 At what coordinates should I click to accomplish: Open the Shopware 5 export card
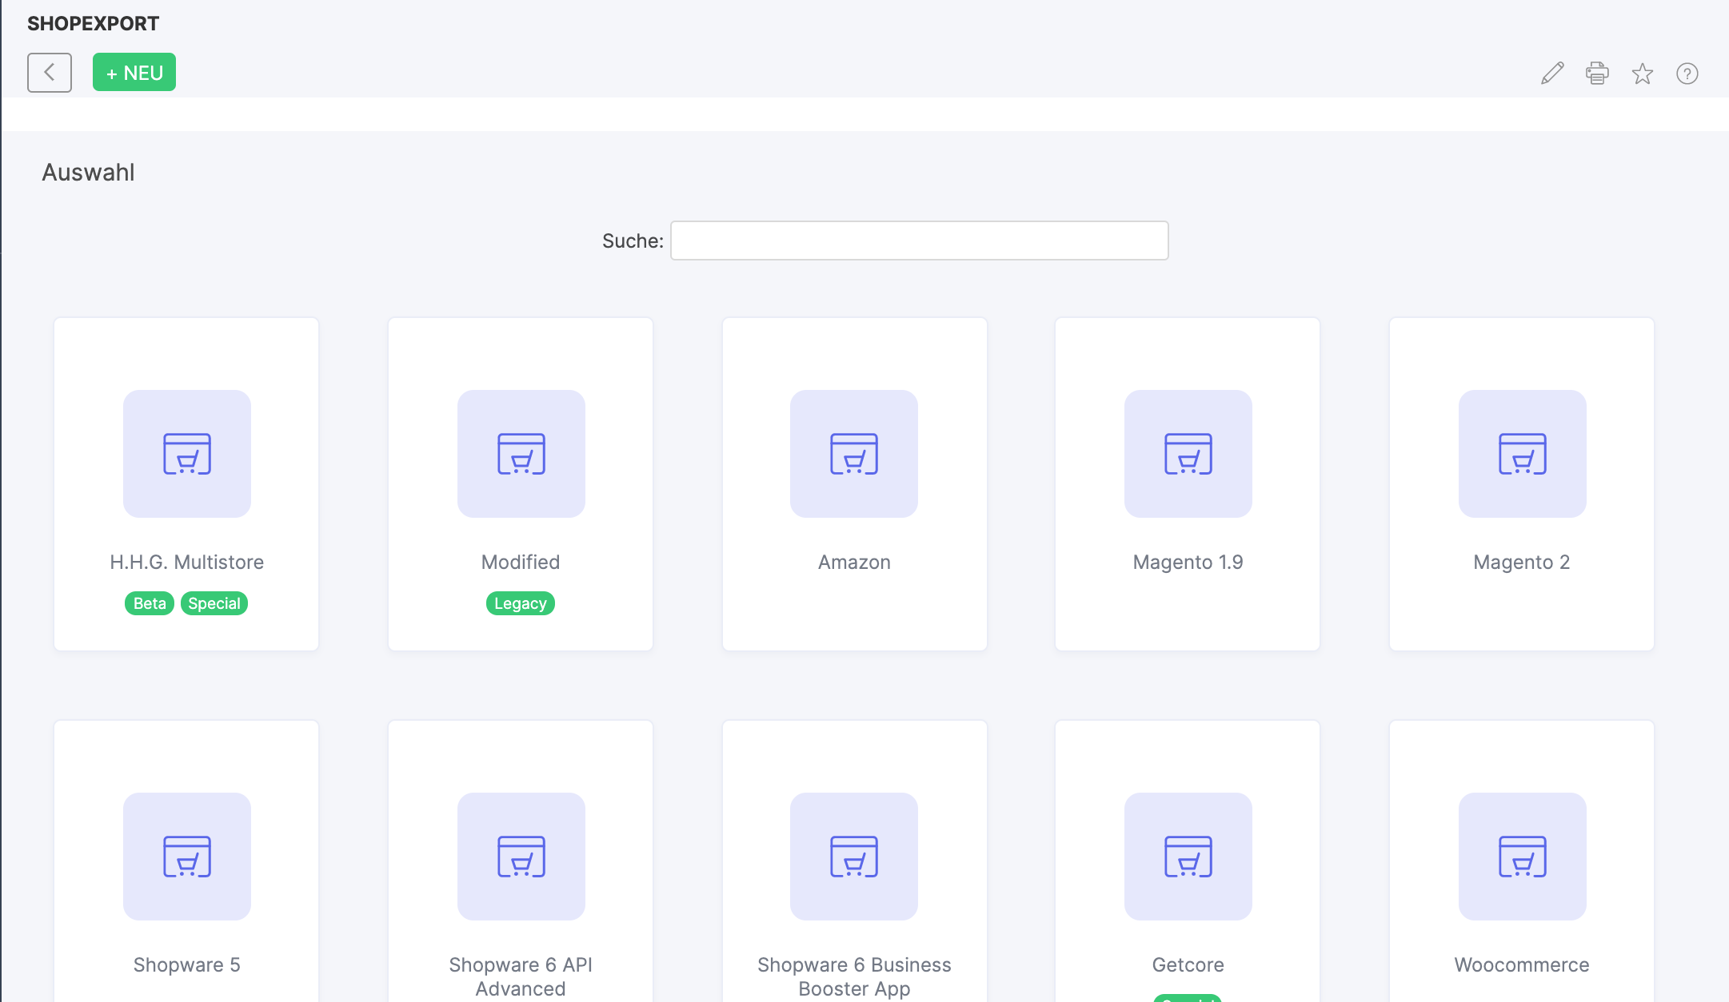tap(186, 856)
